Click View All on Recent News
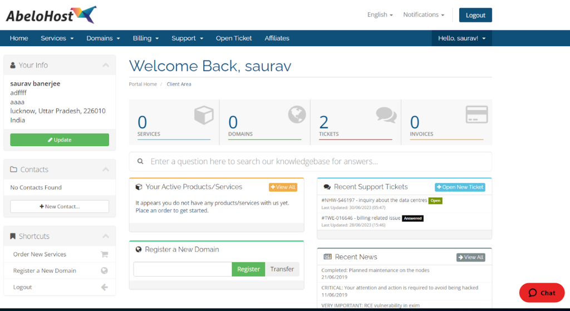570x311 pixels. click(x=471, y=257)
